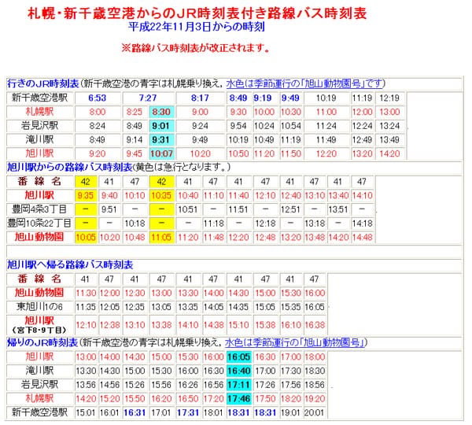Click the cyan 16:05 cell in return 旭川駅 row
Image resolution: width=472 pixels, height=425 pixels.
[238, 357]
